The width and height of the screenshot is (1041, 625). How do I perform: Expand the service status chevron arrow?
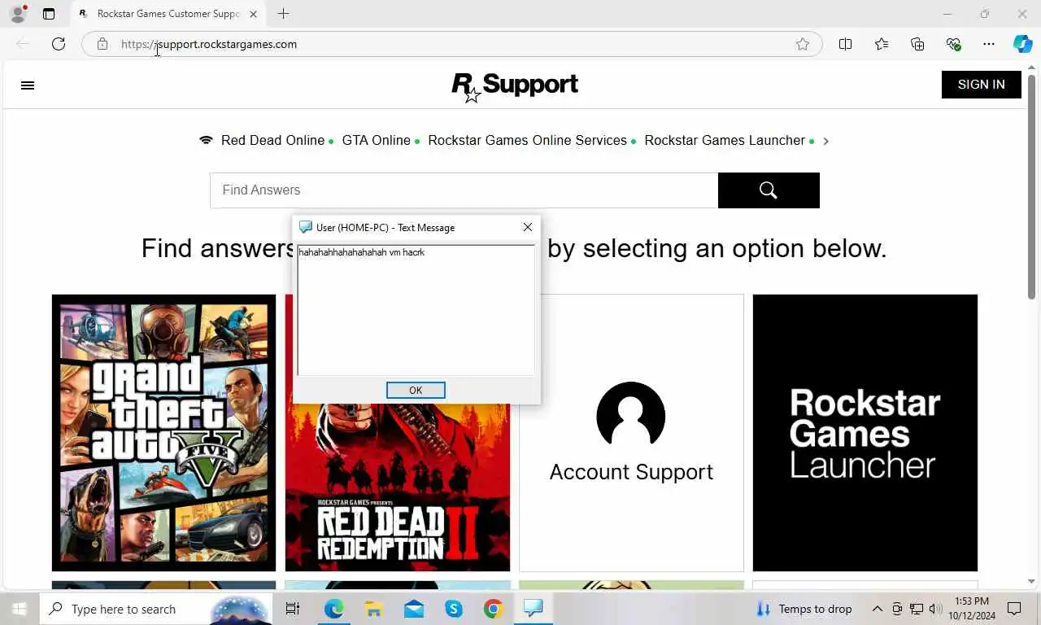[x=825, y=141]
